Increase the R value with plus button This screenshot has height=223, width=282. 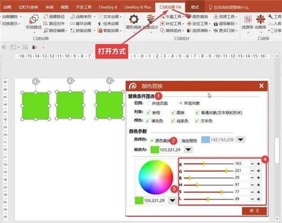click(258, 164)
